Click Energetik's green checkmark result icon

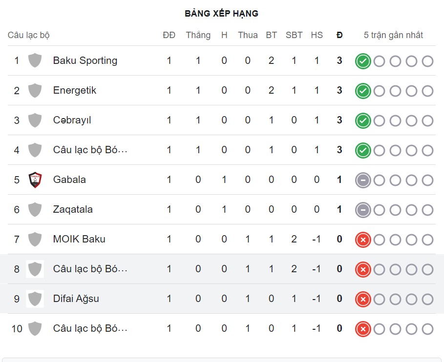click(x=363, y=91)
